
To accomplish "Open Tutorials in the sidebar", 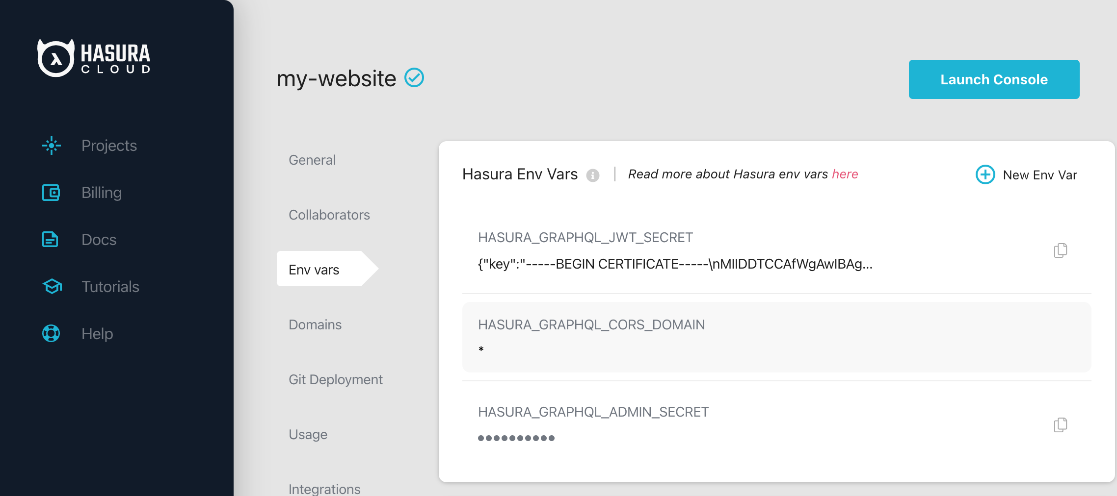I will click(110, 287).
